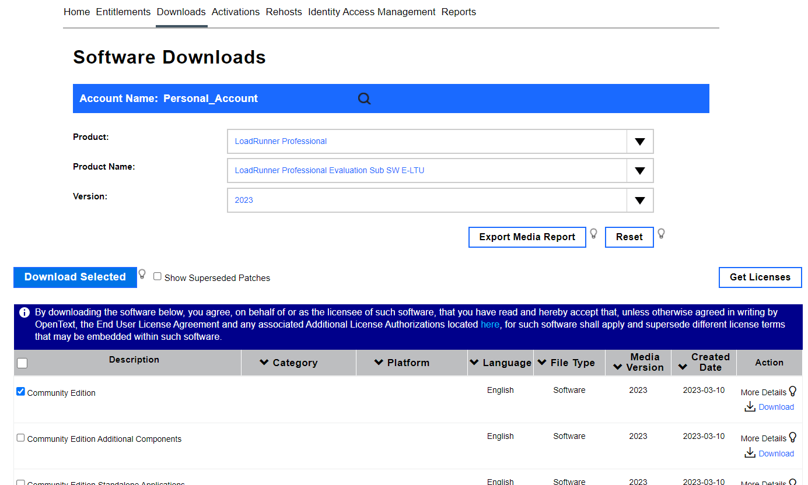Sort the table by File Type column

566,363
